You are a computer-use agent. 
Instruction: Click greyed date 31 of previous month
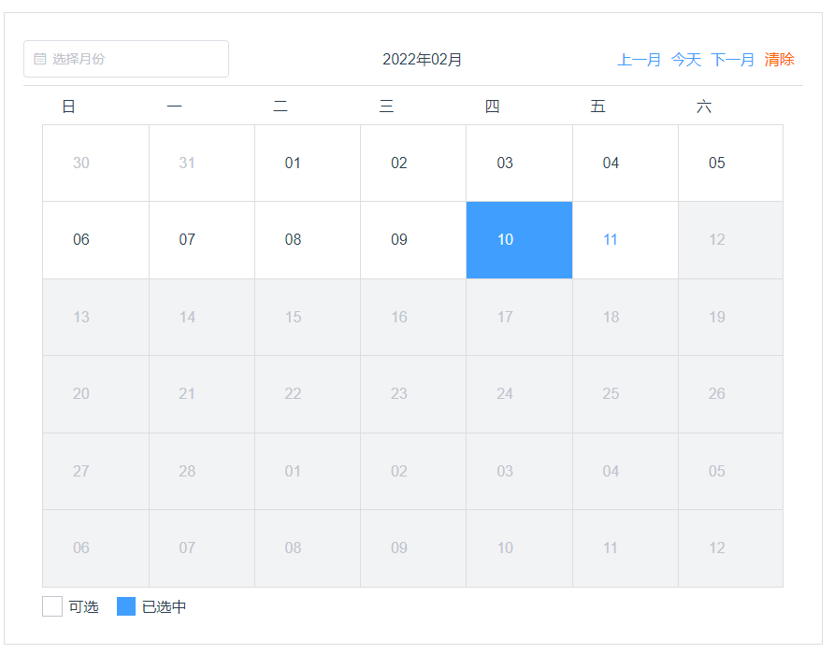pos(202,163)
